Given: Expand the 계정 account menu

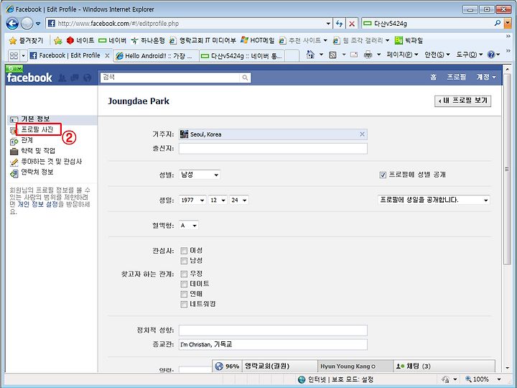Looking at the screenshot, I should (x=486, y=77).
